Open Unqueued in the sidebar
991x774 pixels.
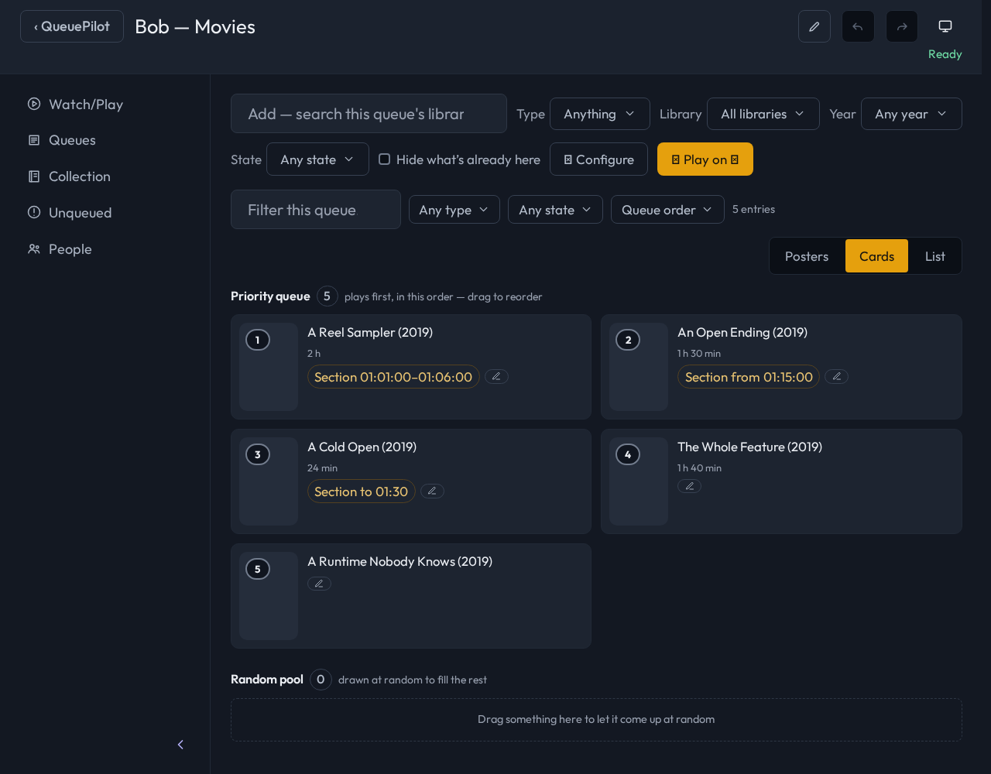pos(80,213)
